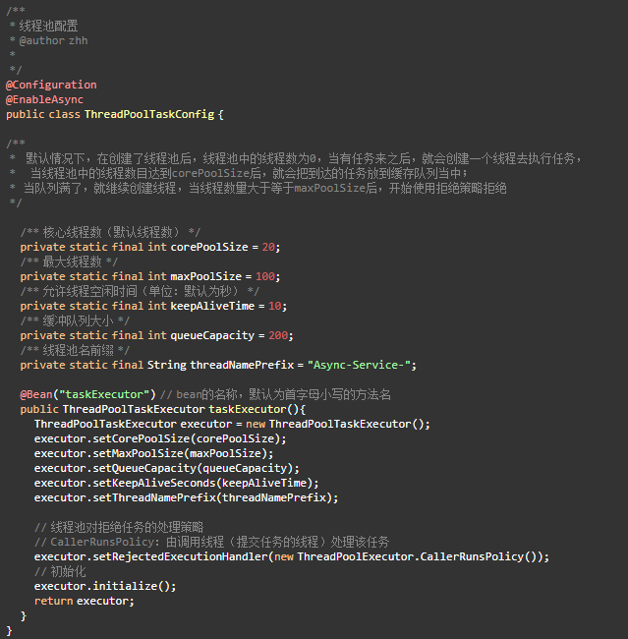Click the setMaxPoolSize method call
Image resolution: width=628 pixels, height=639 pixels.
pyautogui.click(x=139, y=453)
